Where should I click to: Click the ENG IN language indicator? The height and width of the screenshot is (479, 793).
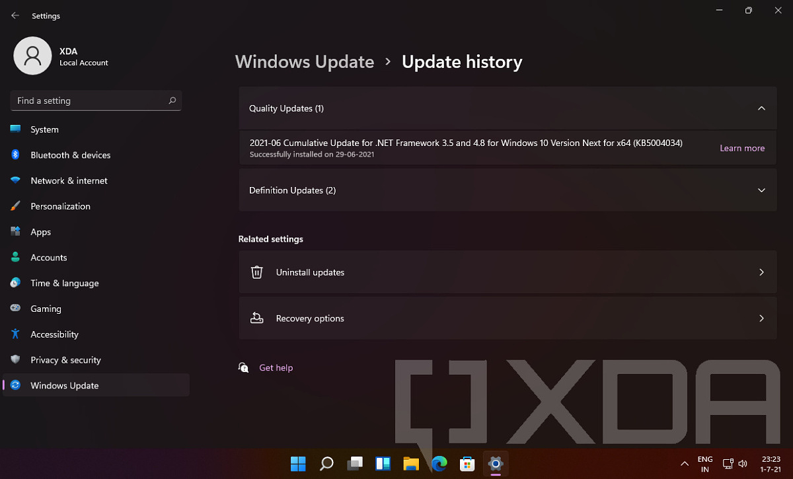pos(705,464)
